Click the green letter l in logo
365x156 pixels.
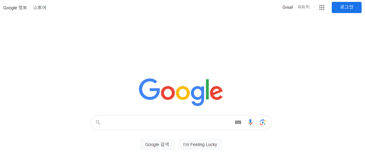(207, 89)
